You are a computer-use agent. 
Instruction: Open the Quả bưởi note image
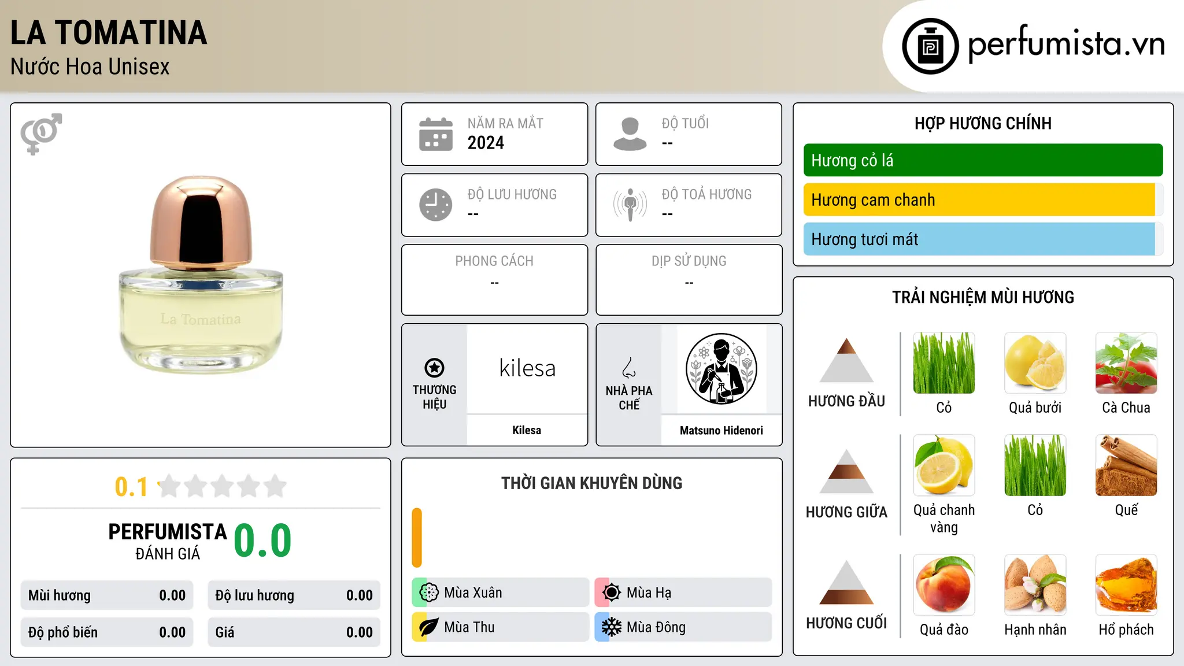1035,363
